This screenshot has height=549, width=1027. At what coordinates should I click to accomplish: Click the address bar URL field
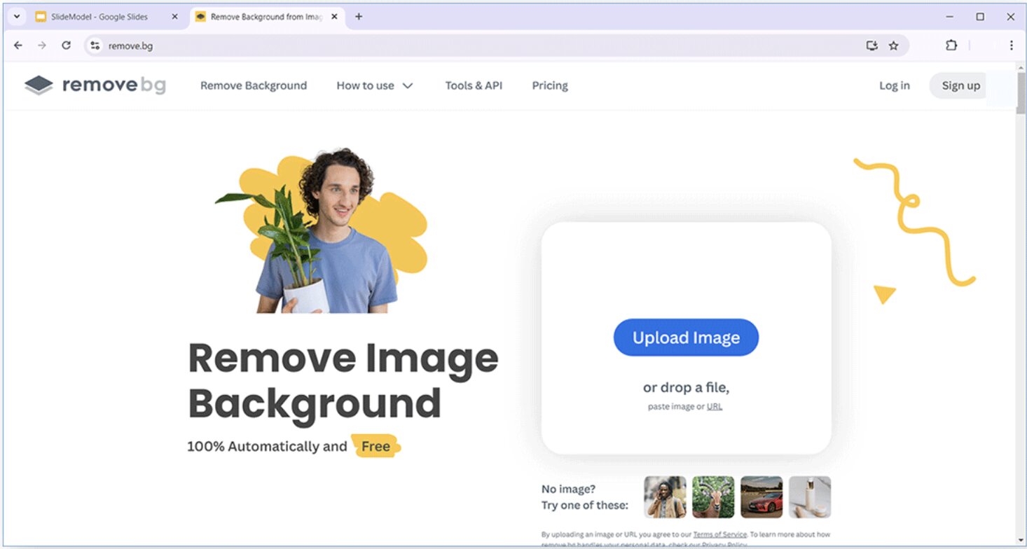coord(483,46)
